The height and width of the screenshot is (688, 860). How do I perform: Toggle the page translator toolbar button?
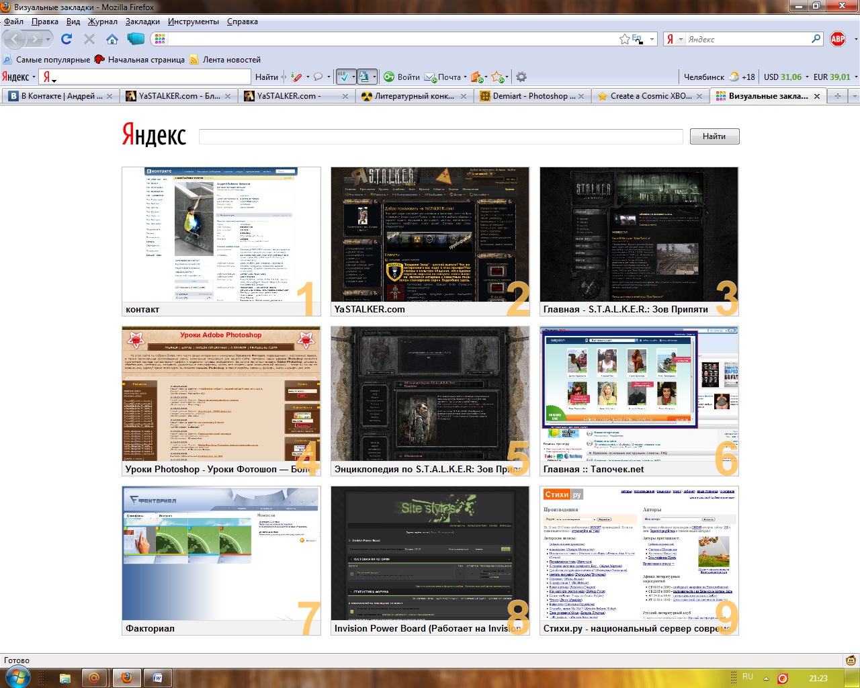pos(363,77)
